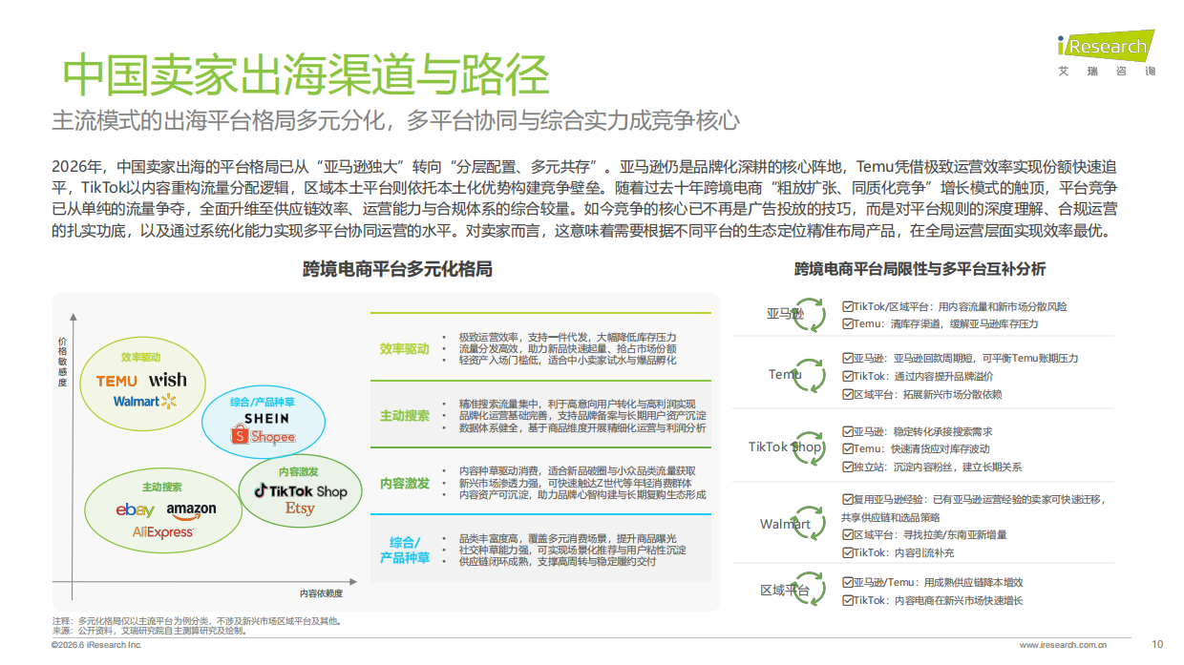Screen dimensions: 1184x665
Task: Click the Walmart logo with spark
Action: pos(145,401)
